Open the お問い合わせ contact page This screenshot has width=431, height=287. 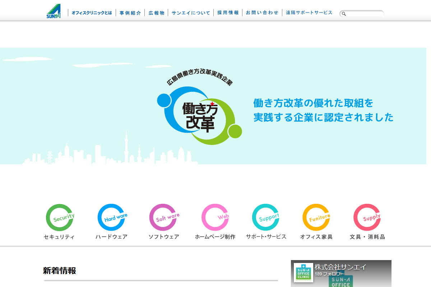[x=262, y=13]
